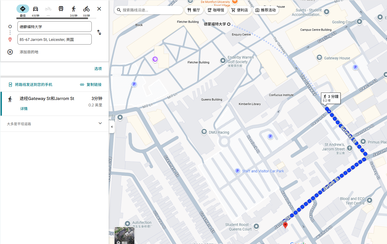Click the 添加目的地 plus icon
The image size is (387, 244).
coord(10,52)
